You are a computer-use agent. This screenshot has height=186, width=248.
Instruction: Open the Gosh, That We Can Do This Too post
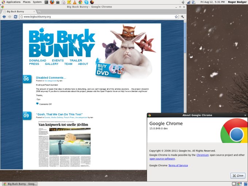(x=59, y=115)
